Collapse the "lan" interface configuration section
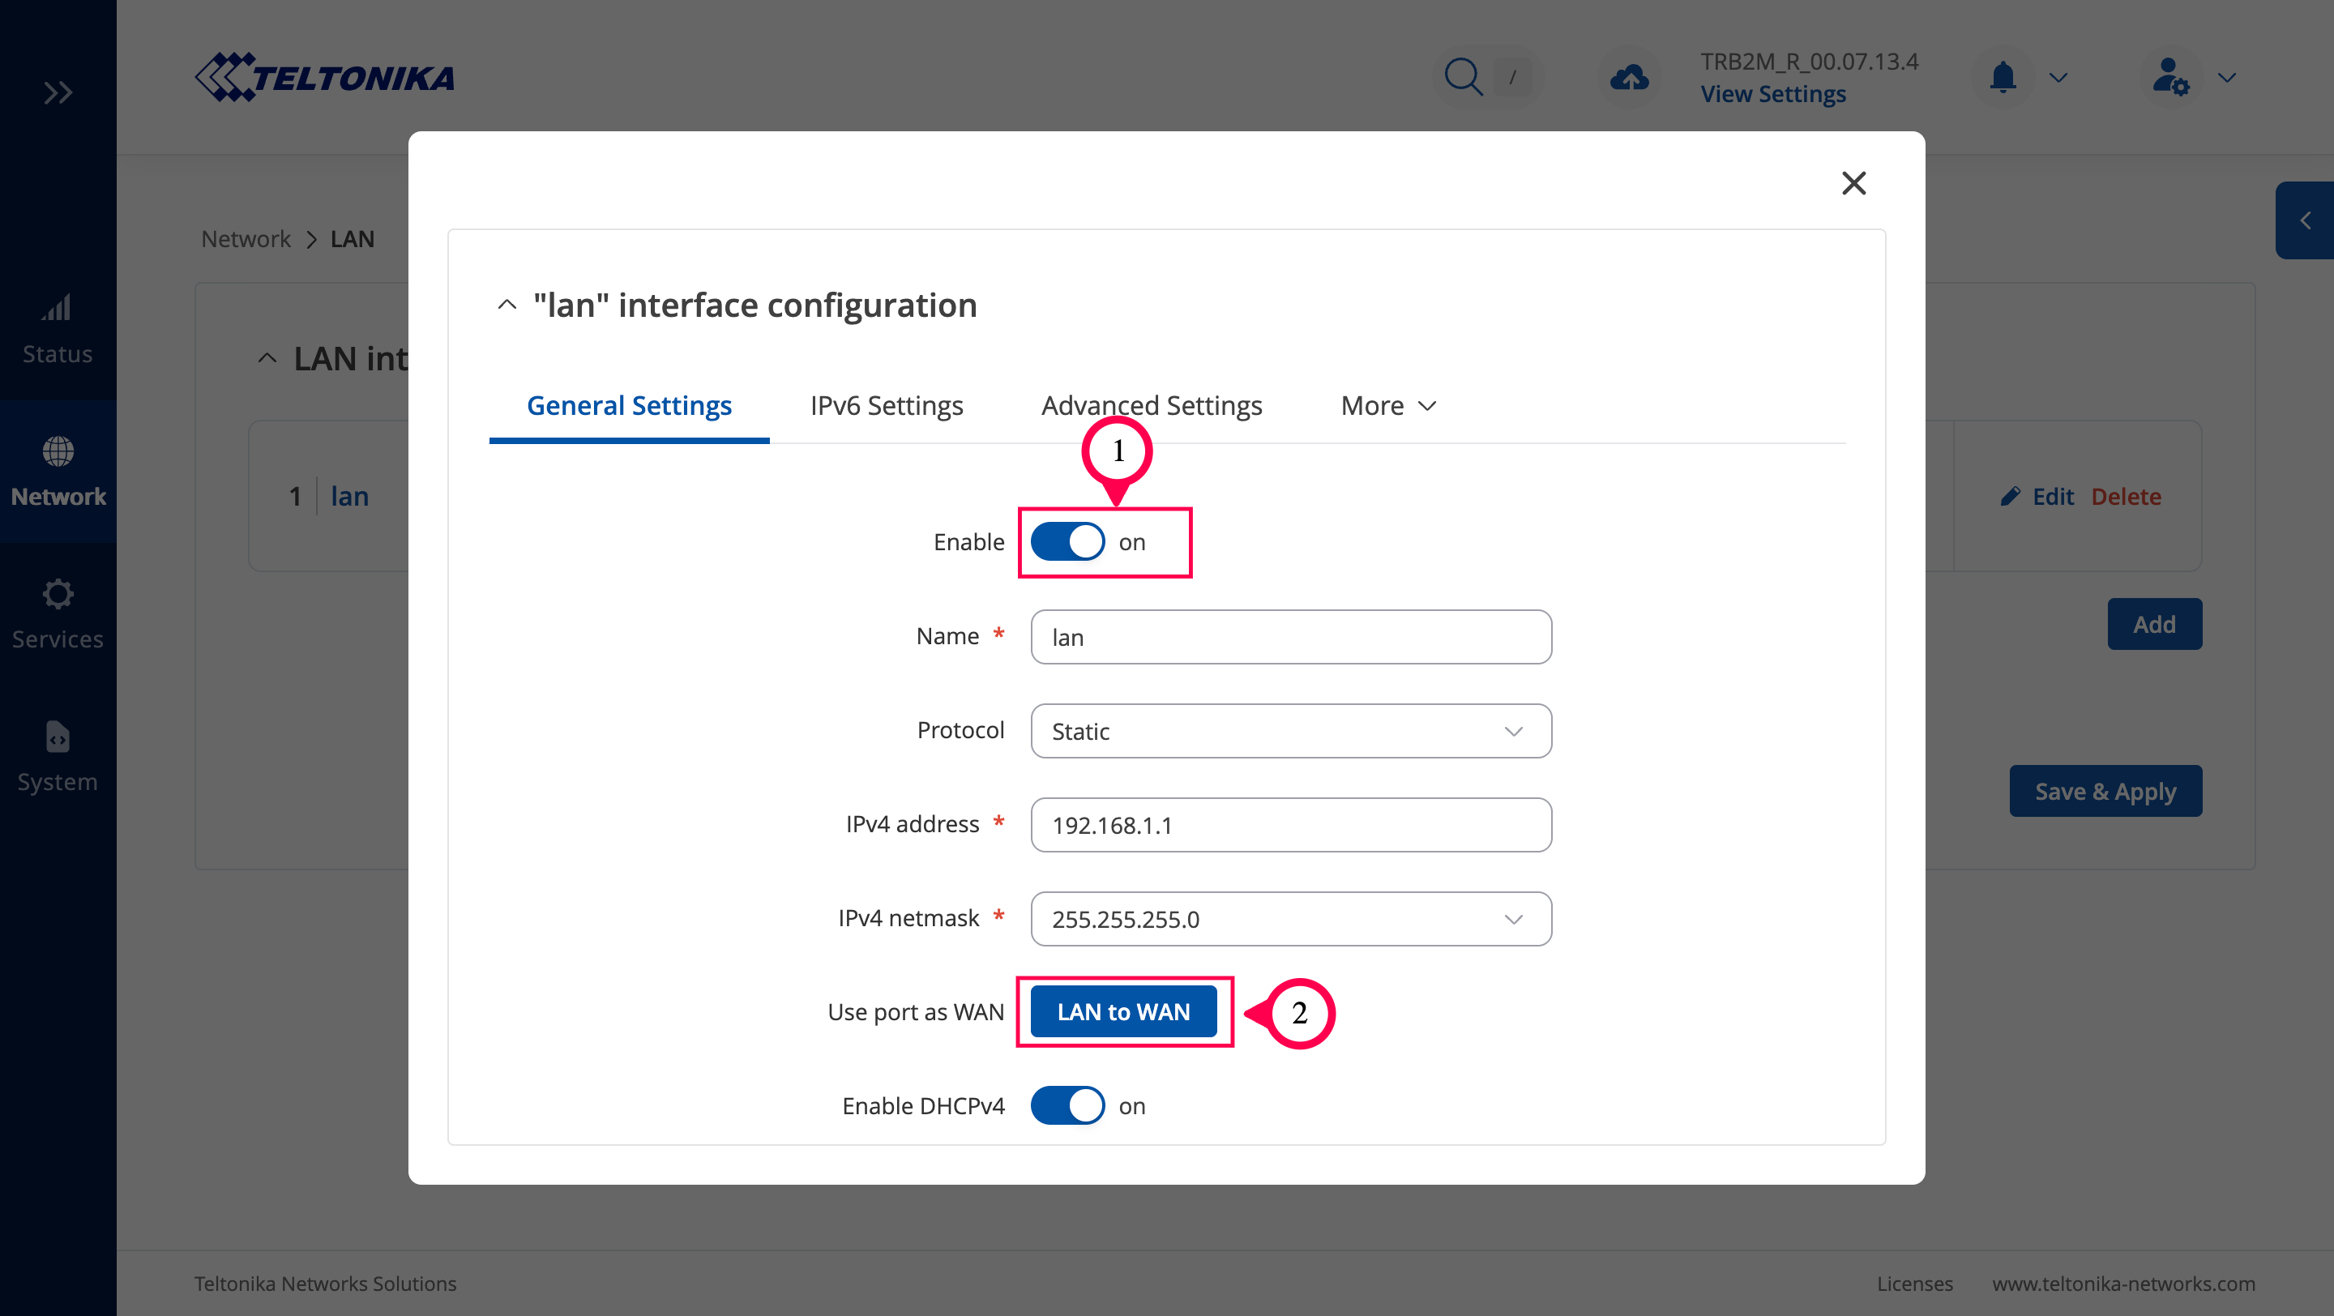The width and height of the screenshot is (2334, 1316). [x=507, y=305]
